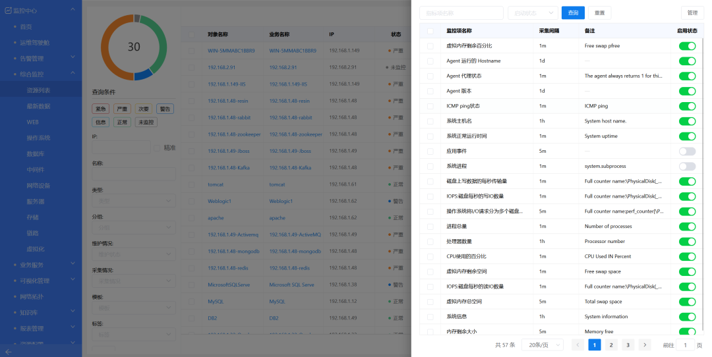Check the box for 系统主机名 row
Viewport: 712px width, 357px height.
(430, 121)
